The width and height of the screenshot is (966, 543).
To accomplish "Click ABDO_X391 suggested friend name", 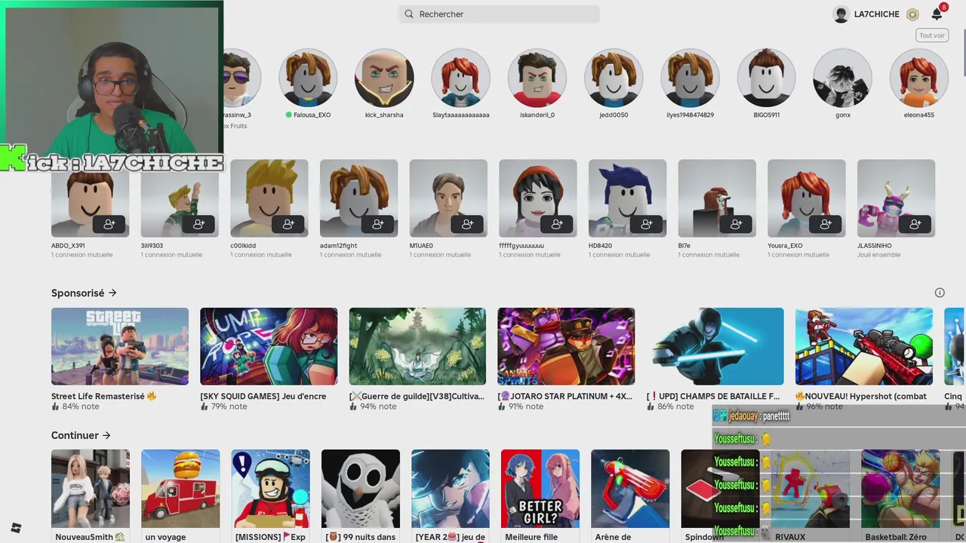I will [x=68, y=246].
